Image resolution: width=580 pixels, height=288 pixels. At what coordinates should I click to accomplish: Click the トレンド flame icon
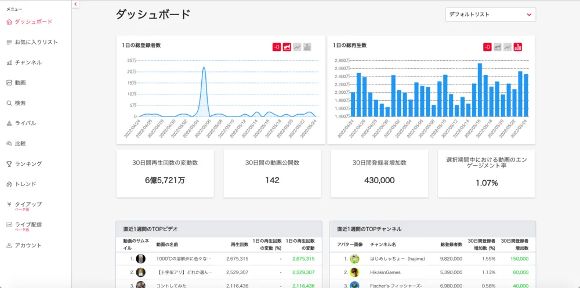click(9, 184)
